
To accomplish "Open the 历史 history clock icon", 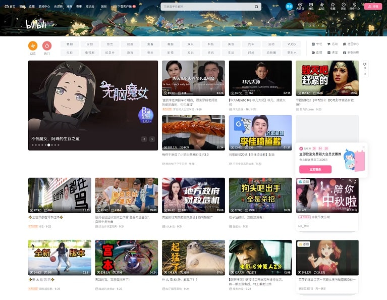I will (344, 7).
